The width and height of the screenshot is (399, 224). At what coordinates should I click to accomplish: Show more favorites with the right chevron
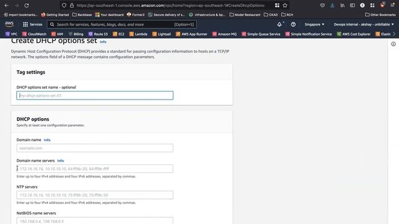tap(395, 34)
